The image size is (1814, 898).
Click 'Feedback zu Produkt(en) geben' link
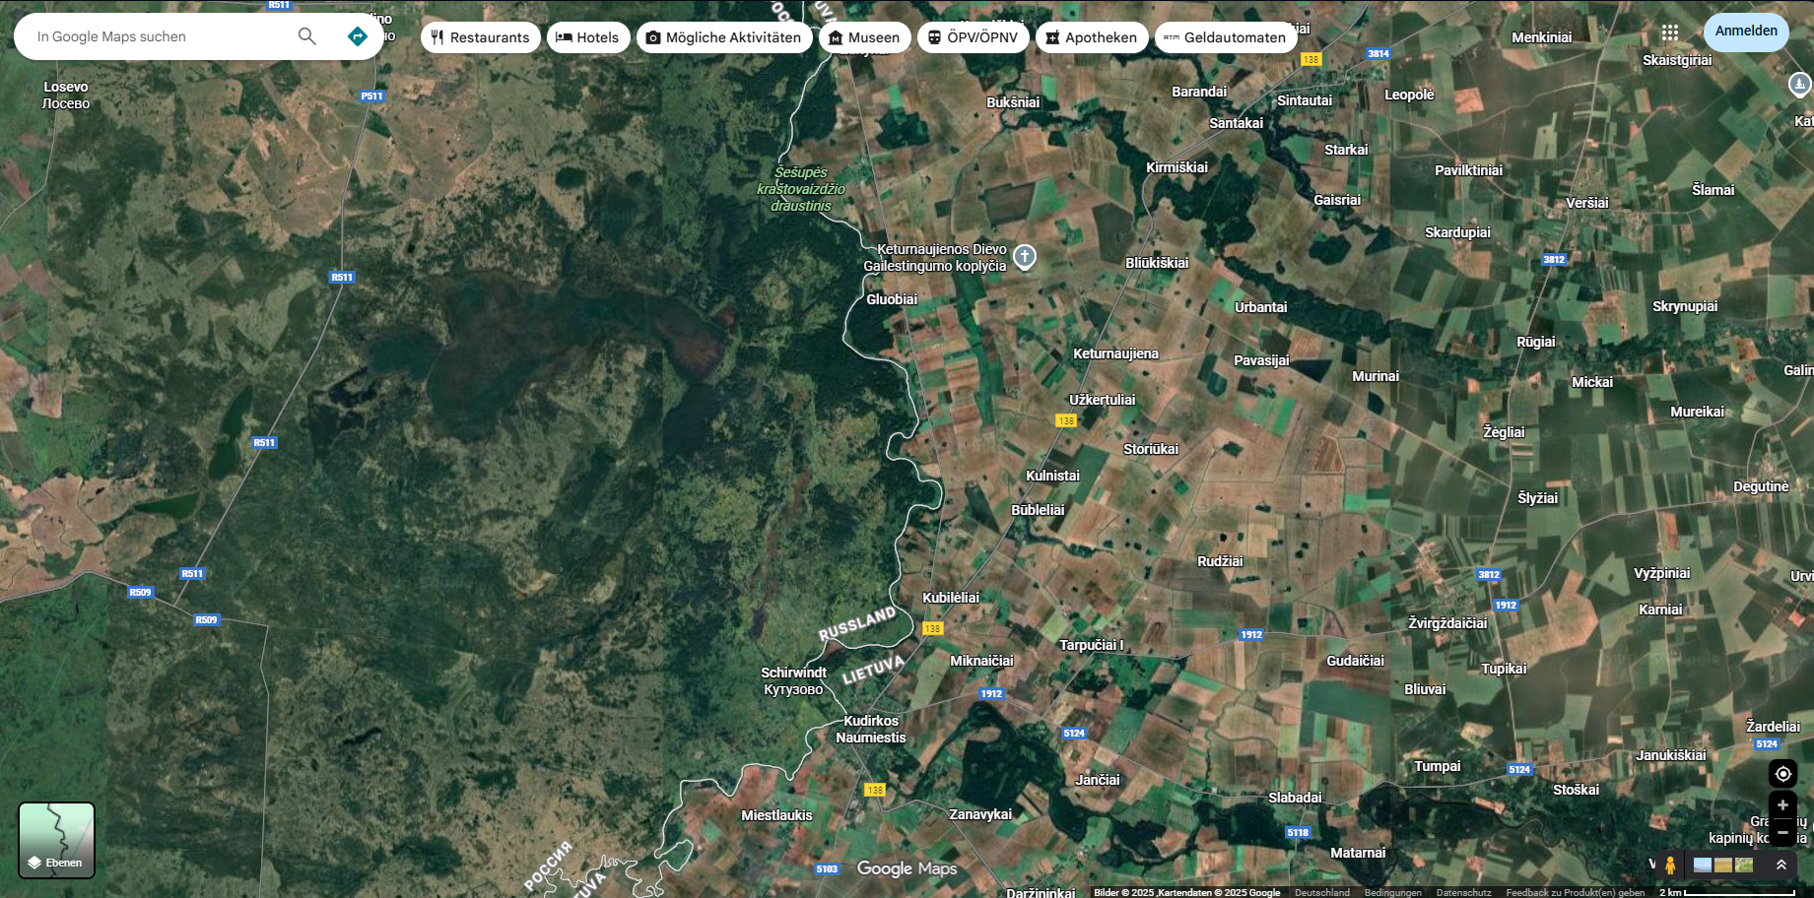click(1576, 893)
